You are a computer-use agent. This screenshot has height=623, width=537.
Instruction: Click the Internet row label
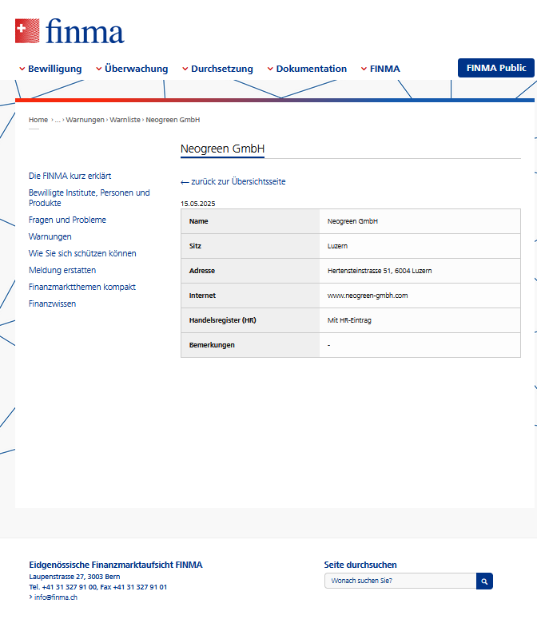[x=202, y=296]
